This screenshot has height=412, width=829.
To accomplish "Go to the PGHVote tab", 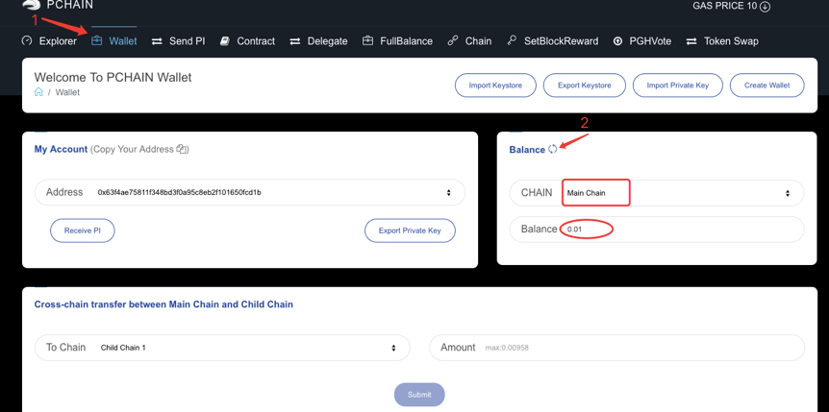I will (x=641, y=41).
